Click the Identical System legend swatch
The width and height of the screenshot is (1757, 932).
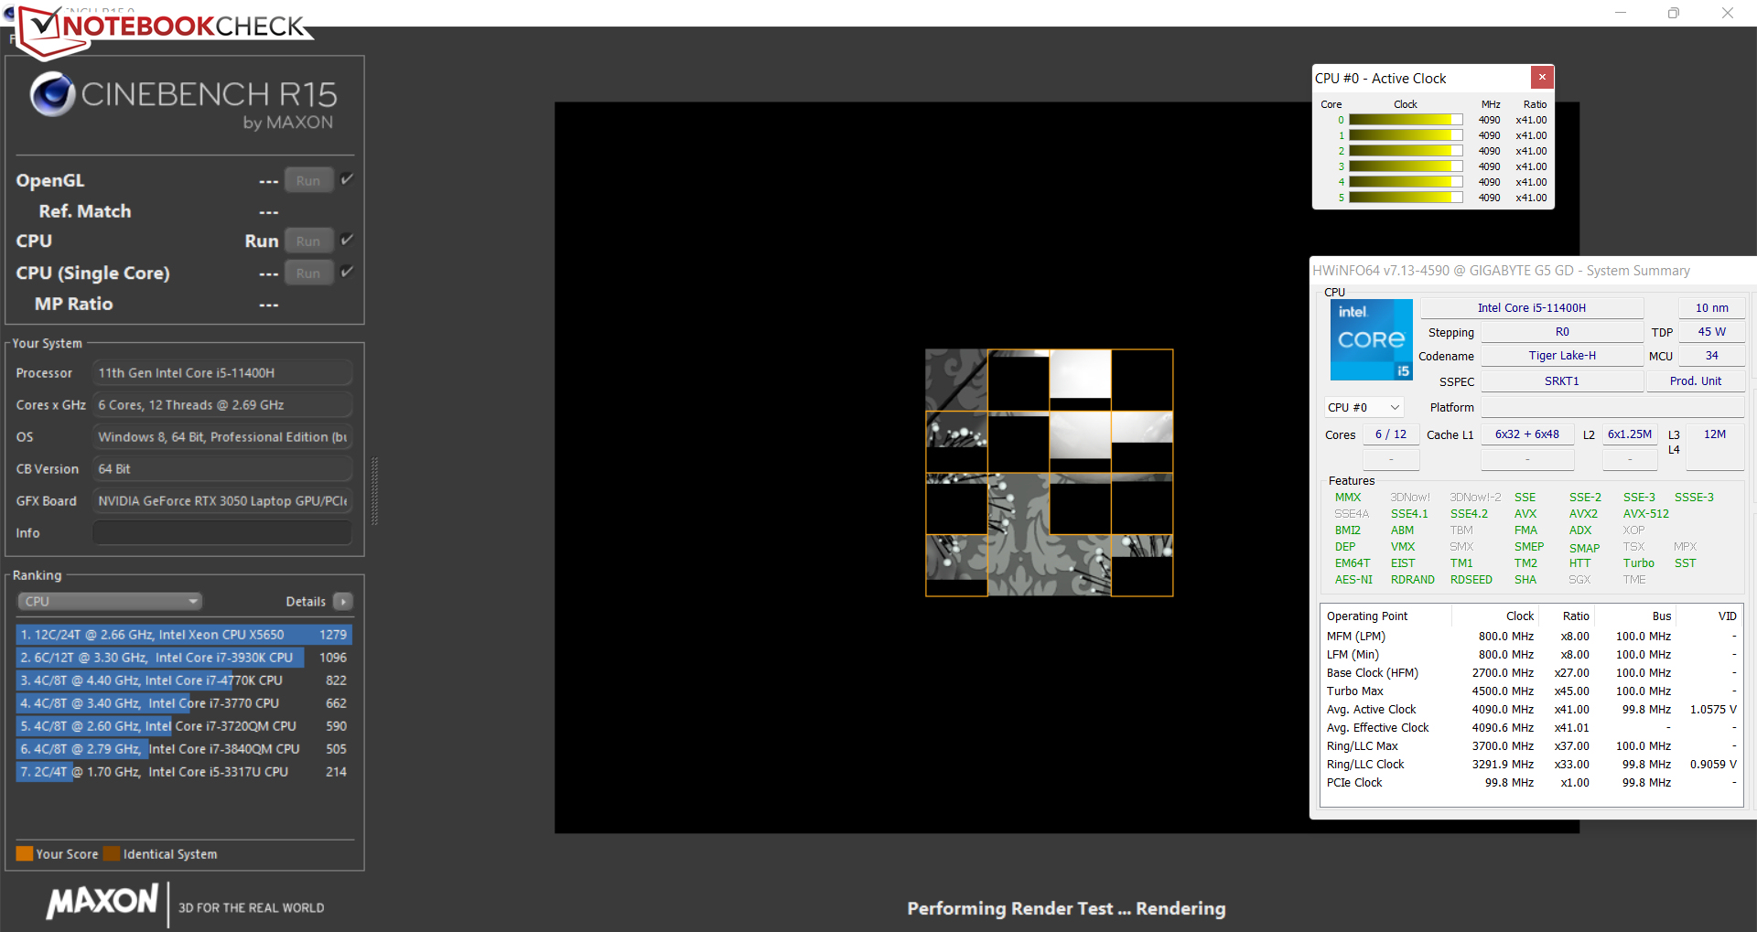click(x=112, y=854)
